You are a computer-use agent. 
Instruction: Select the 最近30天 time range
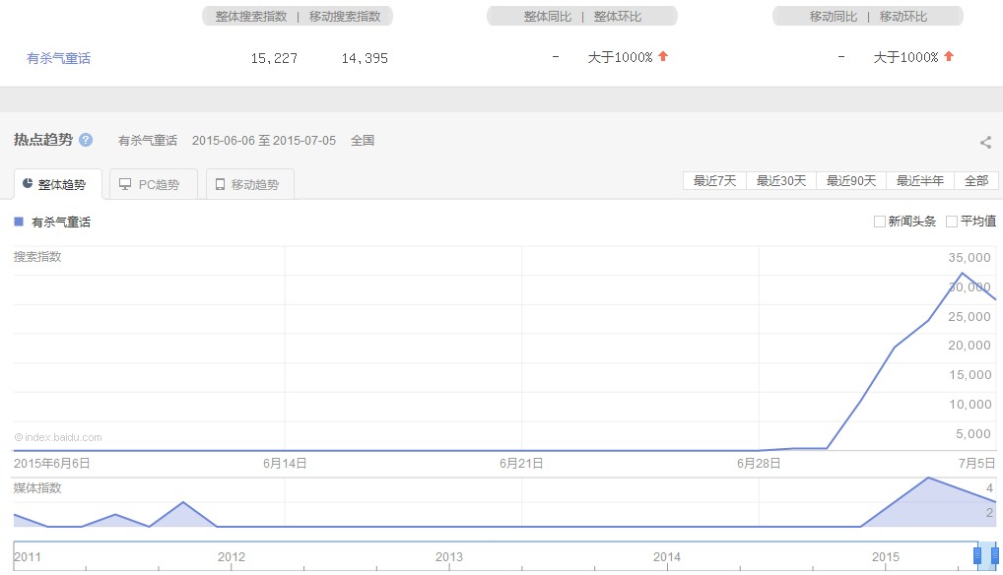tap(781, 181)
